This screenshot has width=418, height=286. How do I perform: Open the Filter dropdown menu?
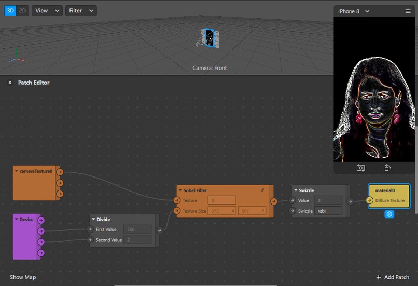(x=81, y=11)
